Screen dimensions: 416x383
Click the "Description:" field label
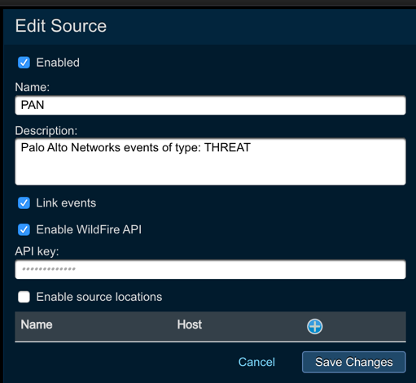(46, 131)
